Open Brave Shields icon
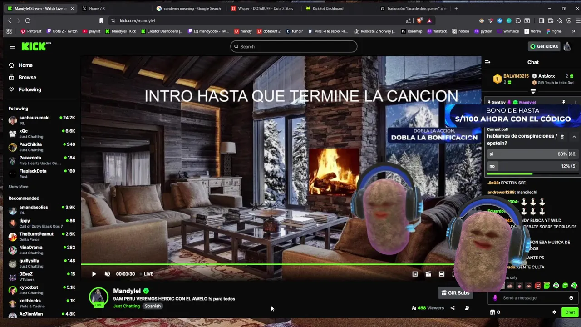The image size is (581, 327). tap(419, 20)
